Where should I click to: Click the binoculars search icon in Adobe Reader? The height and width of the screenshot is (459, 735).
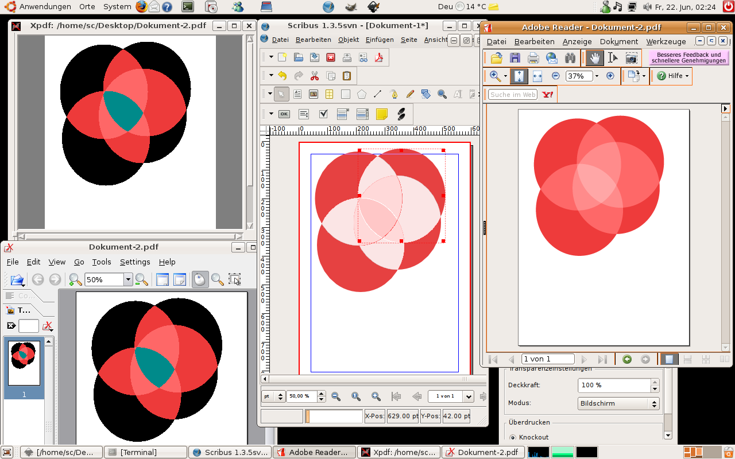pos(570,58)
